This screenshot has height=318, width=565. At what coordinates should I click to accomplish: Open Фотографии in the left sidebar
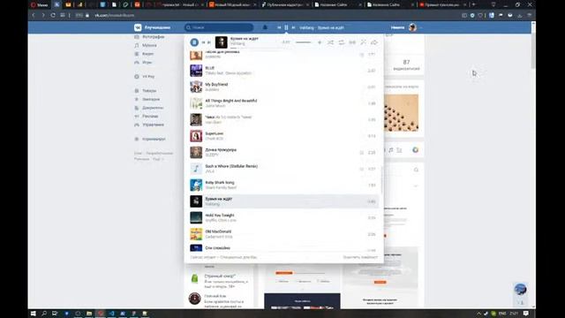[154, 37]
